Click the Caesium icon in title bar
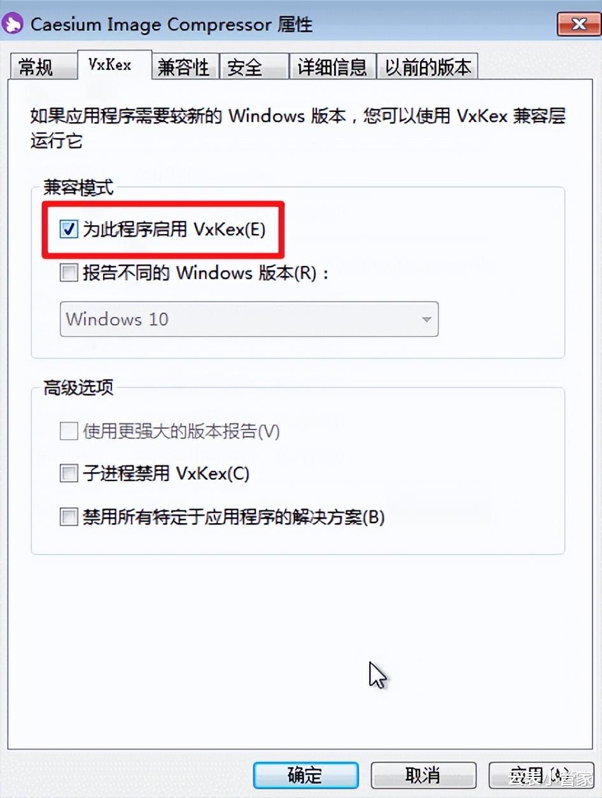This screenshot has width=602, height=798. tap(13, 25)
